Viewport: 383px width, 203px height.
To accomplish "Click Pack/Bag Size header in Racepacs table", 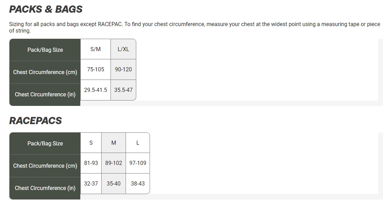I will (45, 143).
